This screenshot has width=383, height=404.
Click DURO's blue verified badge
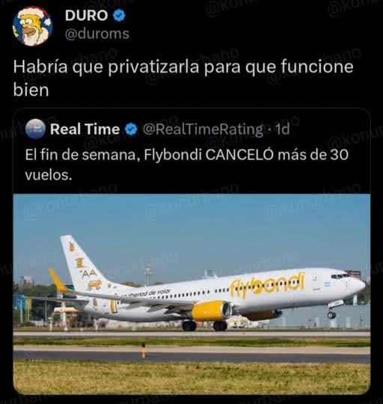(119, 15)
